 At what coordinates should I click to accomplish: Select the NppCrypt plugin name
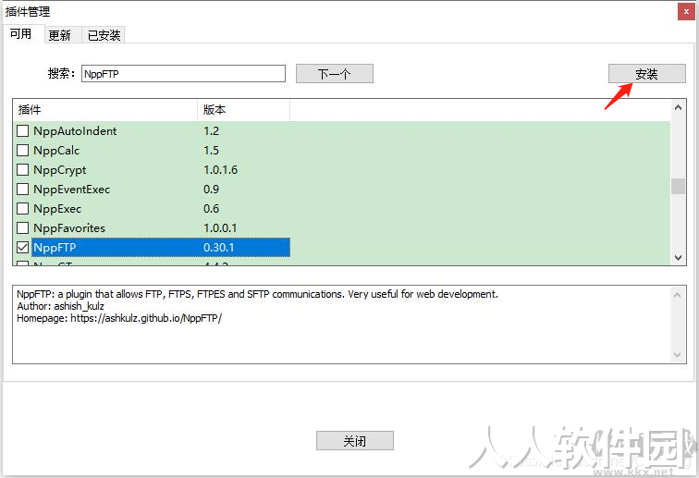click(x=60, y=170)
